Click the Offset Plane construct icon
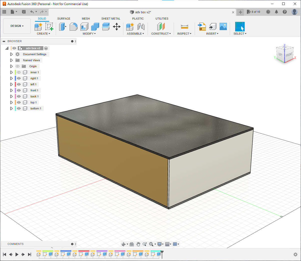This screenshot has height=261, width=301. click(x=161, y=27)
